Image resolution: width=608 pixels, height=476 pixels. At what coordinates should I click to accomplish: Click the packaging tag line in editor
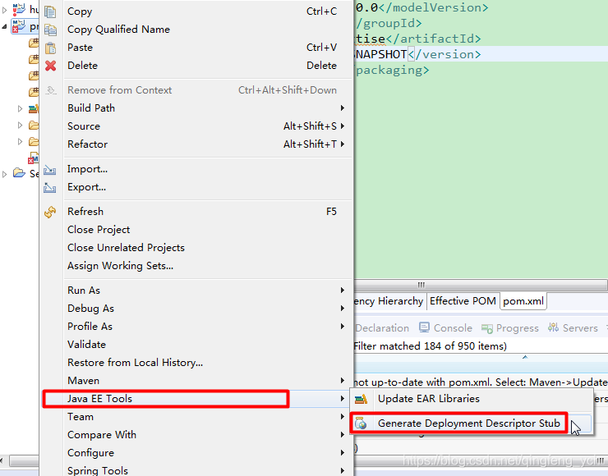coord(392,70)
